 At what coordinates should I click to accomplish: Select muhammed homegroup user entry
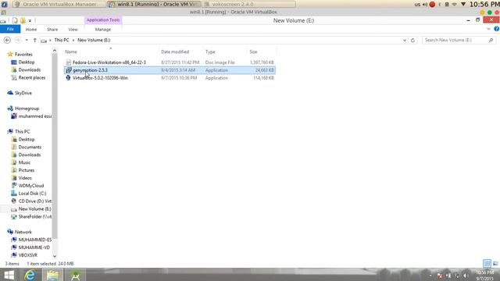(34, 116)
